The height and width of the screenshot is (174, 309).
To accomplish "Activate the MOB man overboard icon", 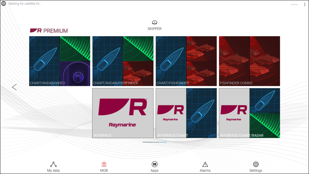I will tap(104, 164).
